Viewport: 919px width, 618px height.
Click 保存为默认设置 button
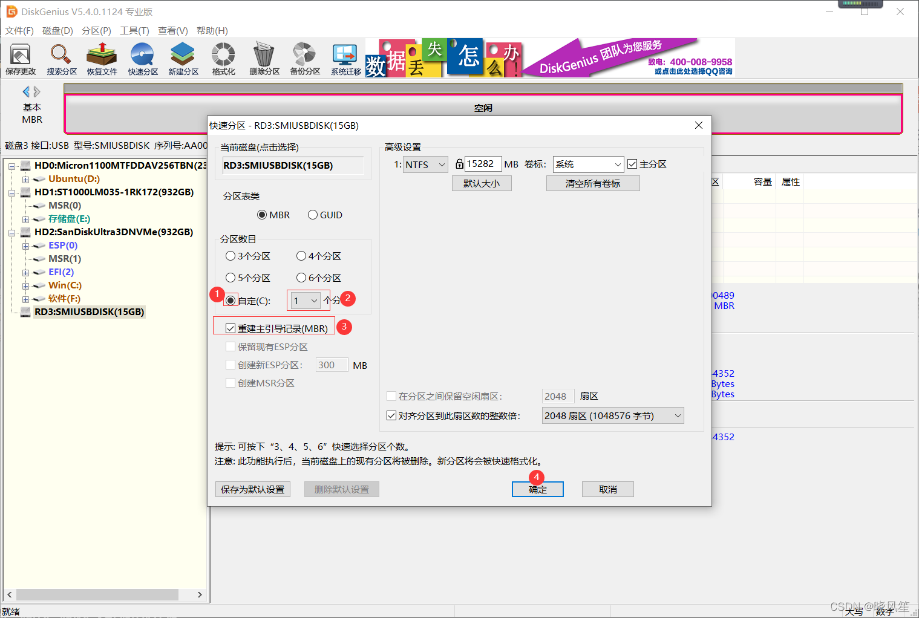point(252,489)
